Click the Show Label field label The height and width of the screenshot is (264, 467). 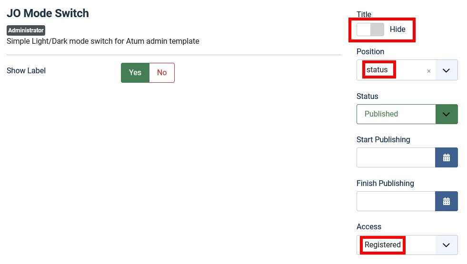coord(26,71)
